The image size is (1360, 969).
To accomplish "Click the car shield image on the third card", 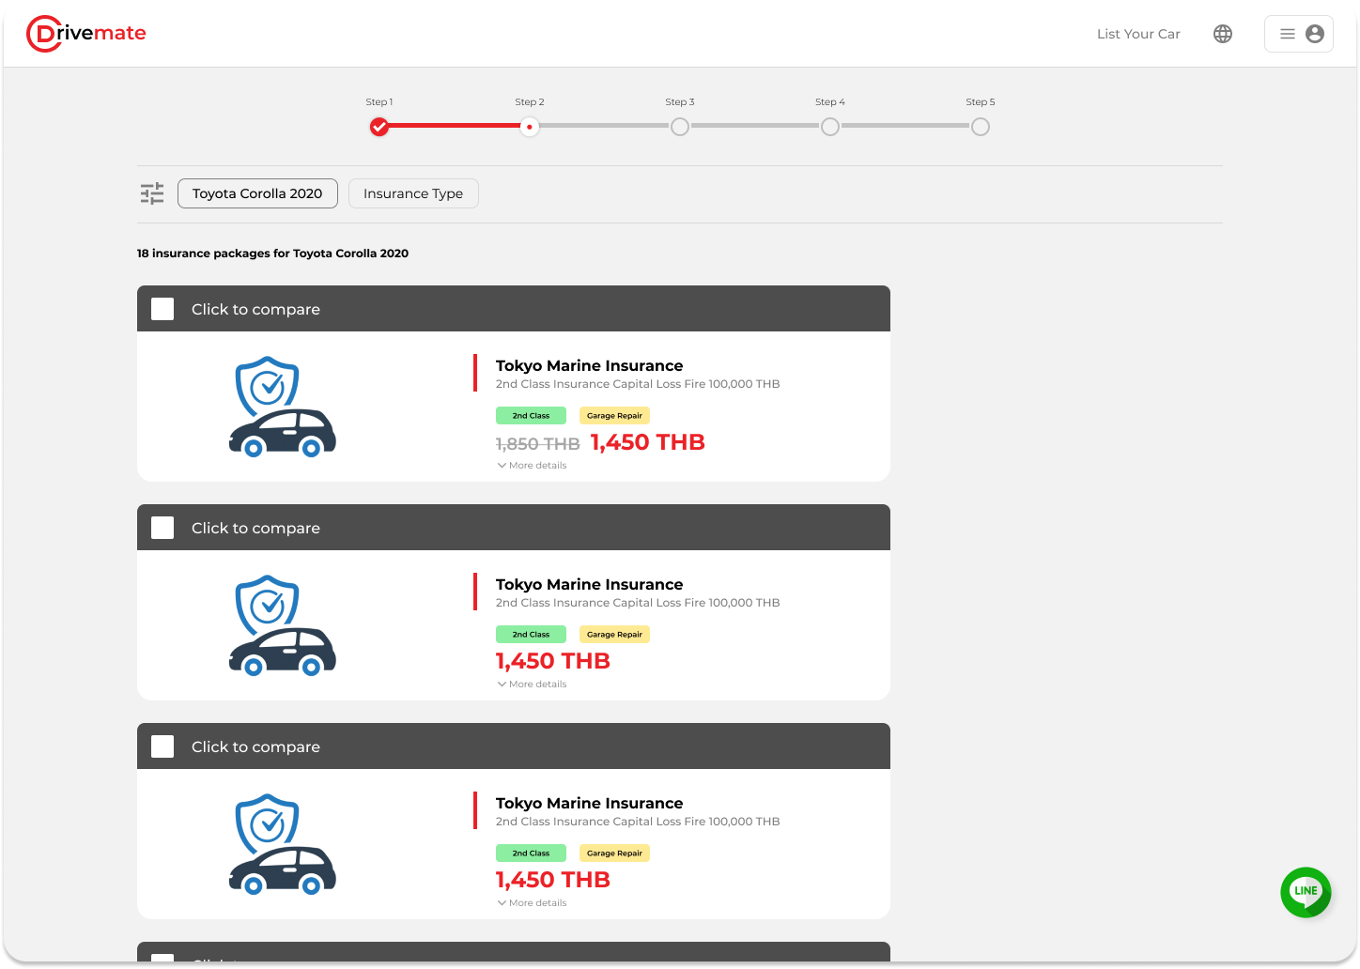I will point(283,844).
